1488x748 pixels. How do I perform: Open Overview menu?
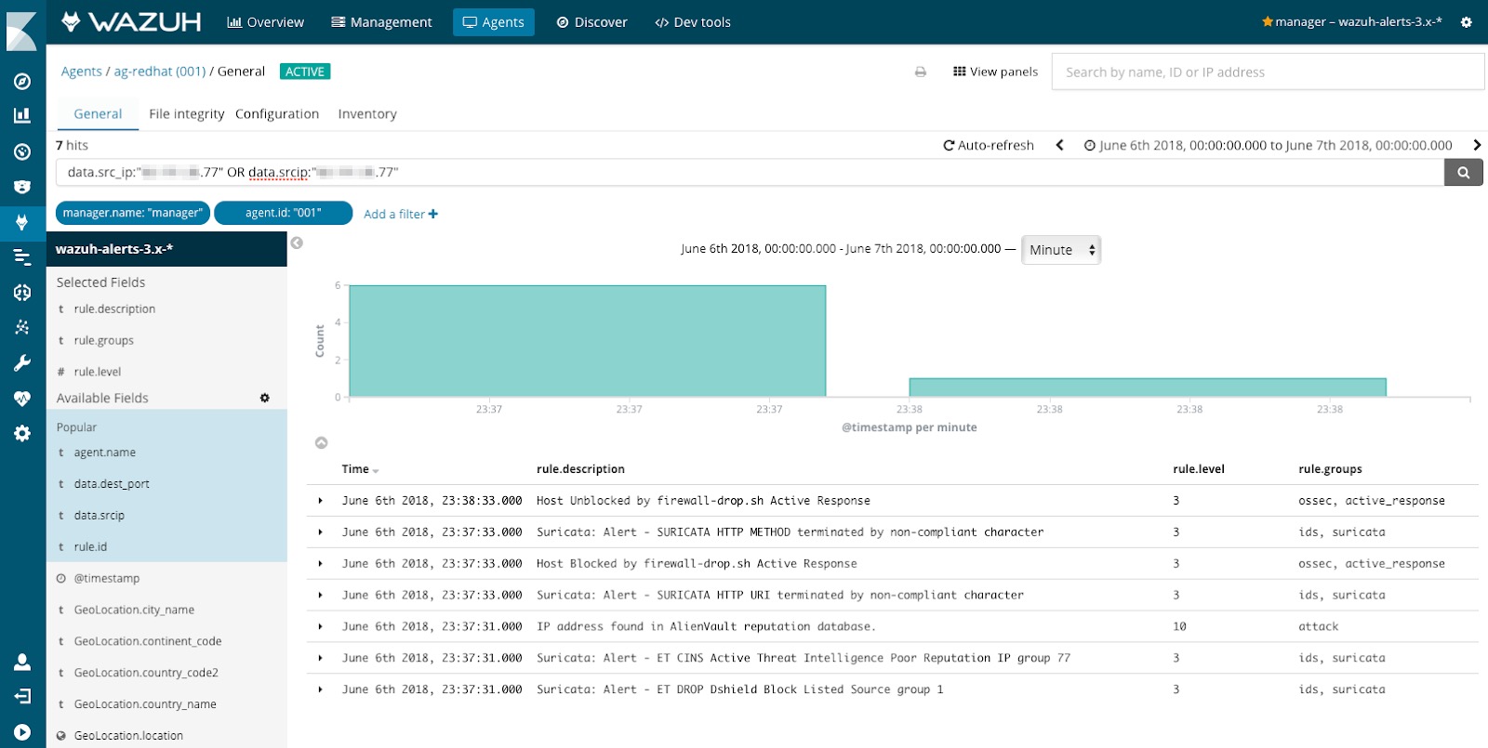click(x=265, y=22)
